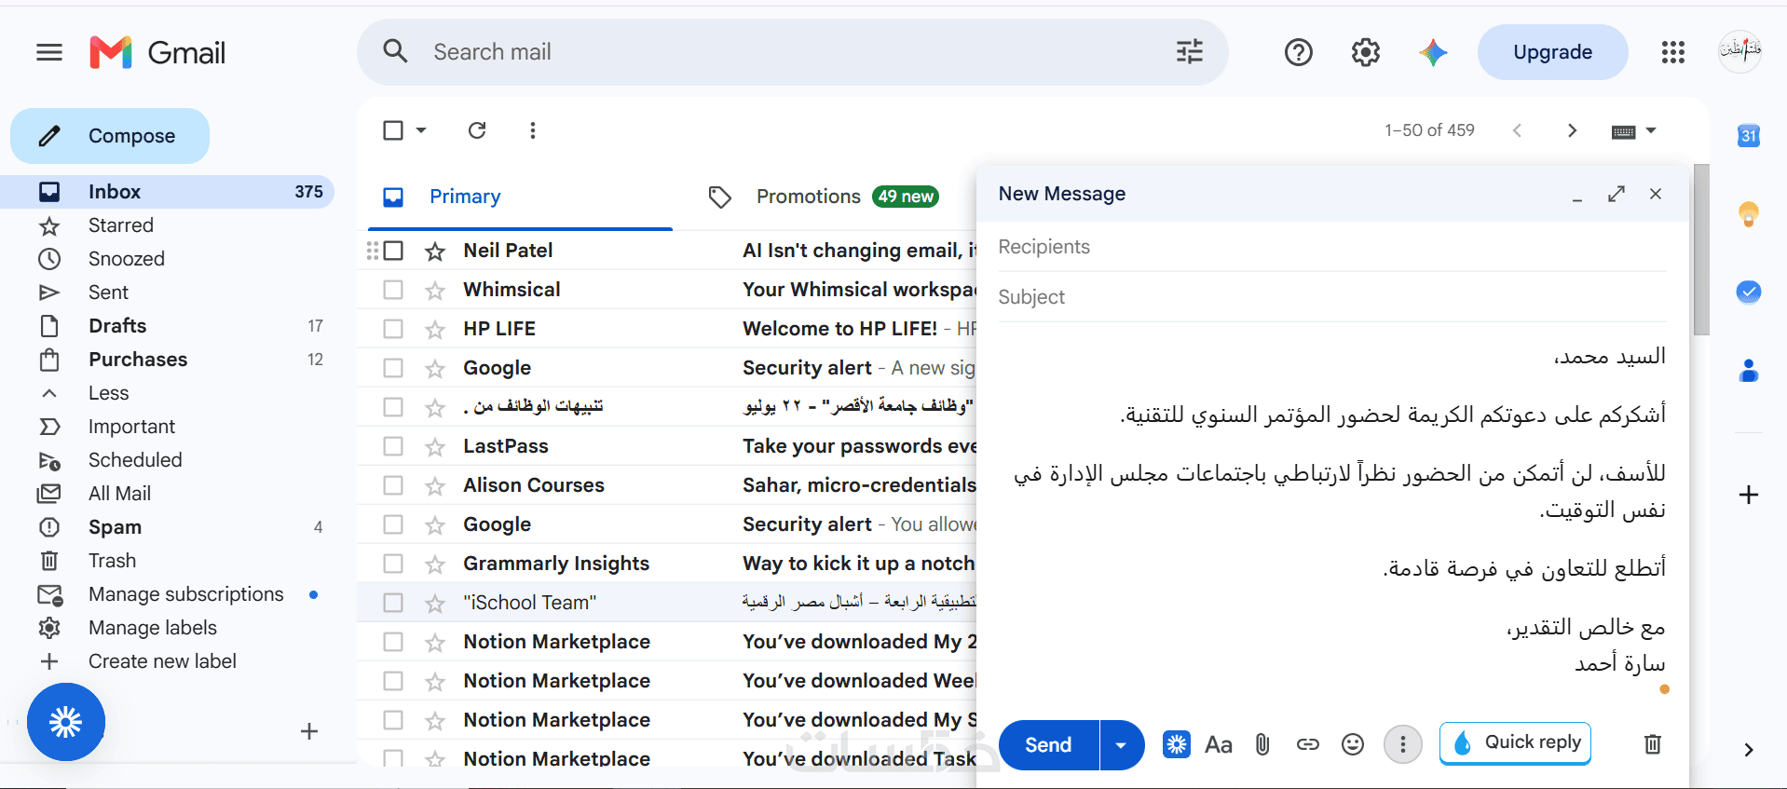Screen dimensions: 1787x789
Task: Select the HP LIFE email checkbox
Action: pyautogui.click(x=393, y=329)
